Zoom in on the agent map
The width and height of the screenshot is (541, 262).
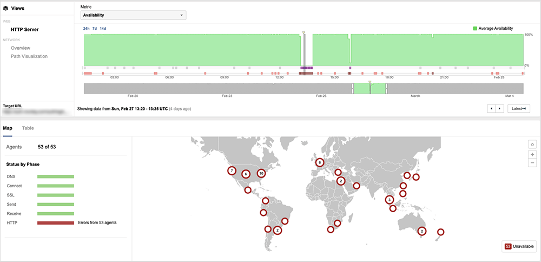click(x=532, y=154)
